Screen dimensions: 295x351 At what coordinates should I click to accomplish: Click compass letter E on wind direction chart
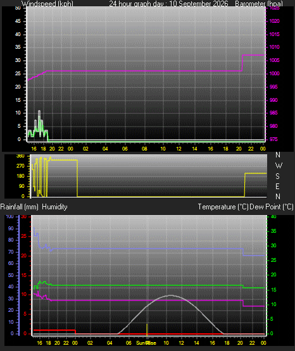tap(277, 186)
